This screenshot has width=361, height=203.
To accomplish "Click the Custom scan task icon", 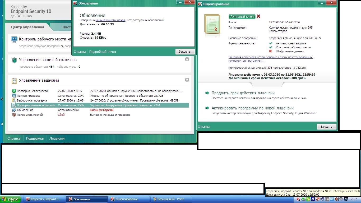I will tap(14, 100).
